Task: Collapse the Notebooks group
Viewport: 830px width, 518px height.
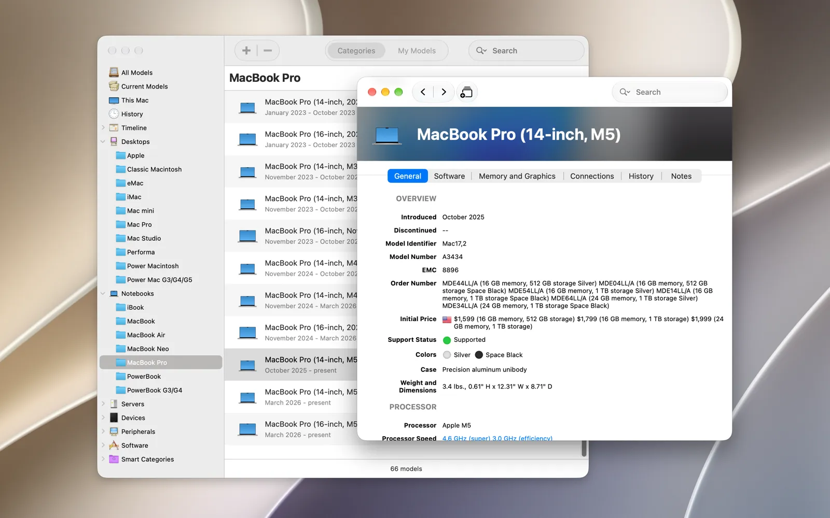Action: coord(103,294)
